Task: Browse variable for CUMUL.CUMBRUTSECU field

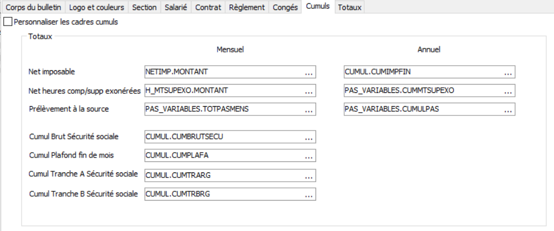Action: point(309,136)
